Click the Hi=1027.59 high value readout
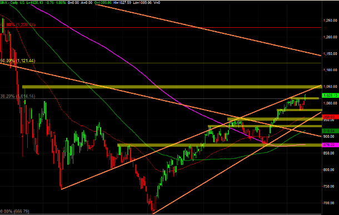The height and width of the screenshot is (215, 339). (122, 3)
